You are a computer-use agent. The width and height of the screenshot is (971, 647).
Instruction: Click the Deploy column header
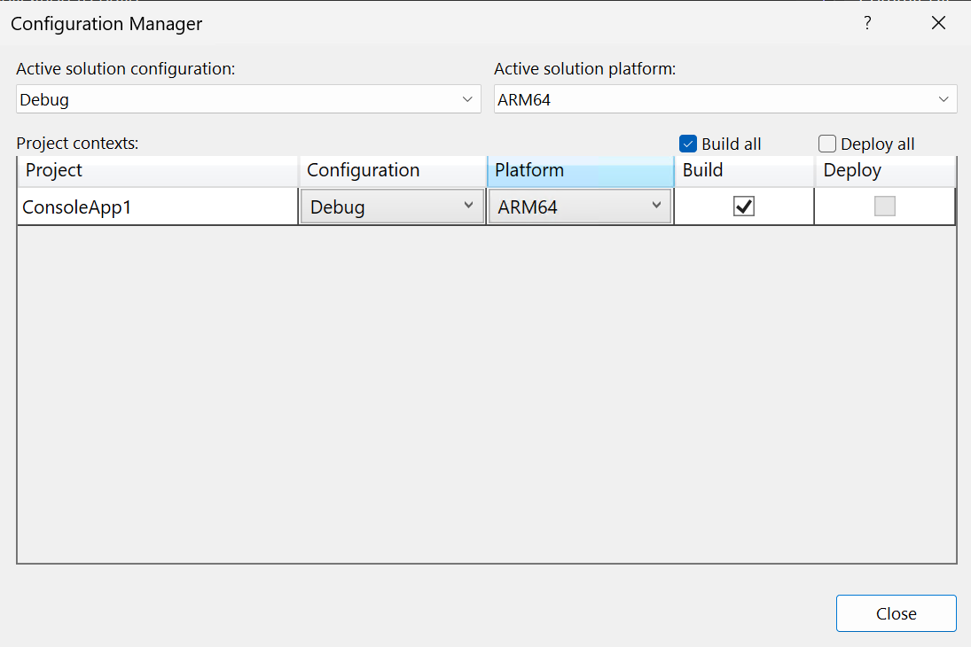coord(884,170)
